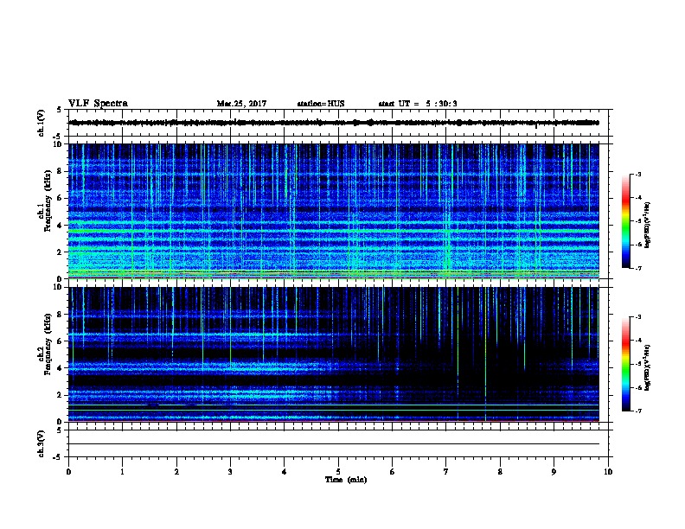Click the ch.2 "Frequency (kHz)" axis label
The height and width of the screenshot is (529, 685).
point(48,344)
